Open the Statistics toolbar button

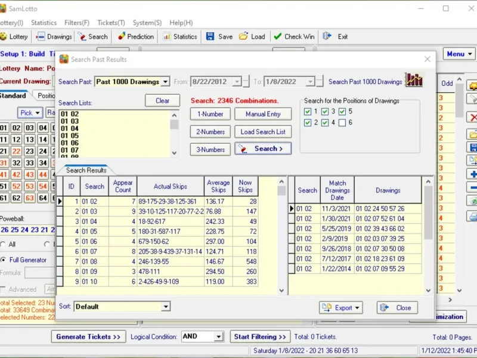[x=180, y=36]
